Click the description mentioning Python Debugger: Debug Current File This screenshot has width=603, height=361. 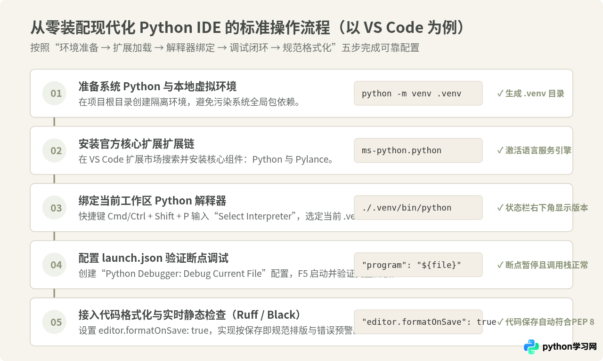click(216, 274)
